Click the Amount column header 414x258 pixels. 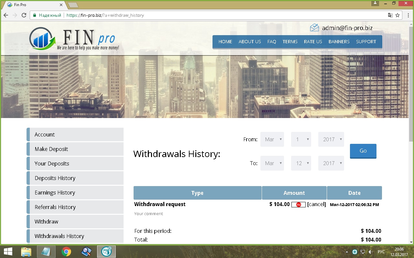(x=294, y=193)
